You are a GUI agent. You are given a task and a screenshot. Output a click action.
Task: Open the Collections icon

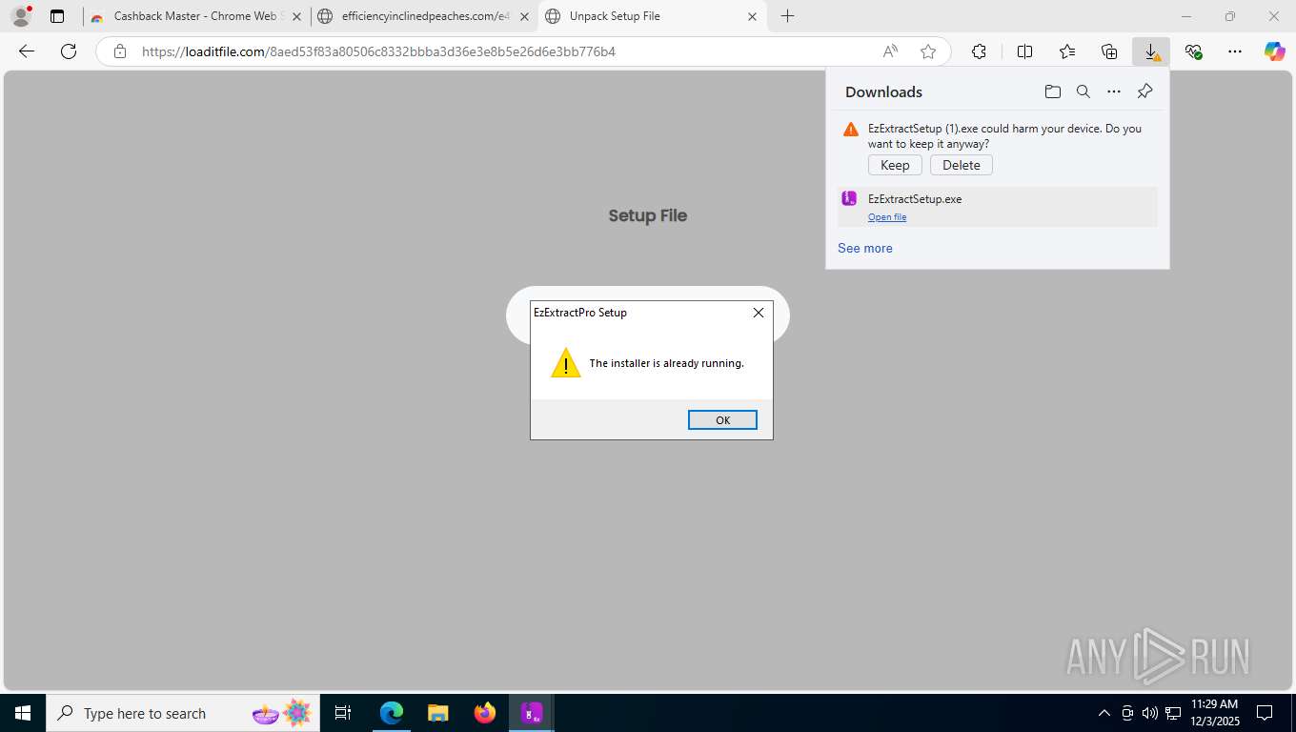coord(1109,51)
